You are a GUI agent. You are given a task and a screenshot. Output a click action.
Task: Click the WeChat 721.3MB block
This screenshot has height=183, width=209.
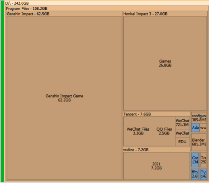pyautogui.click(x=182, y=123)
